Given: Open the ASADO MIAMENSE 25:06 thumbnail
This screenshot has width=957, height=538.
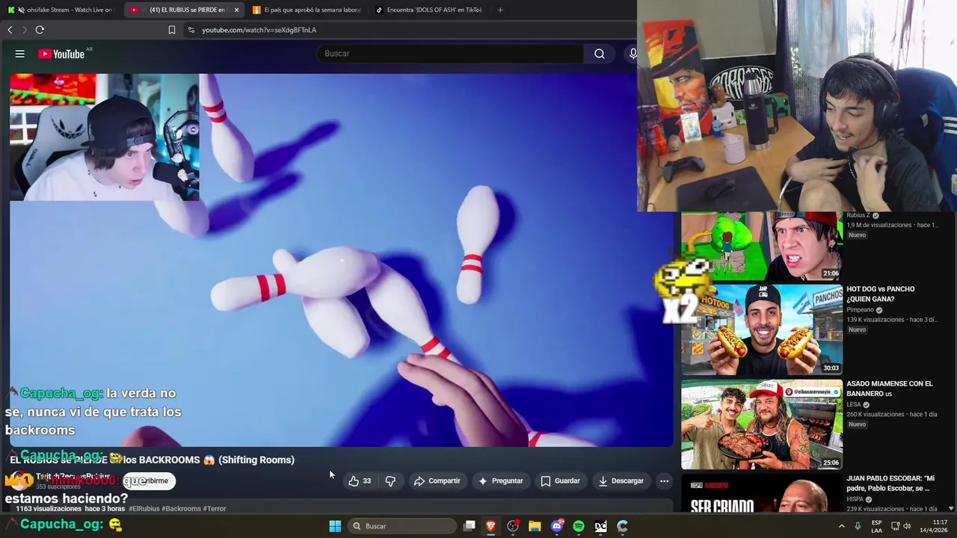Looking at the screenshot, I should click(761, 424).
